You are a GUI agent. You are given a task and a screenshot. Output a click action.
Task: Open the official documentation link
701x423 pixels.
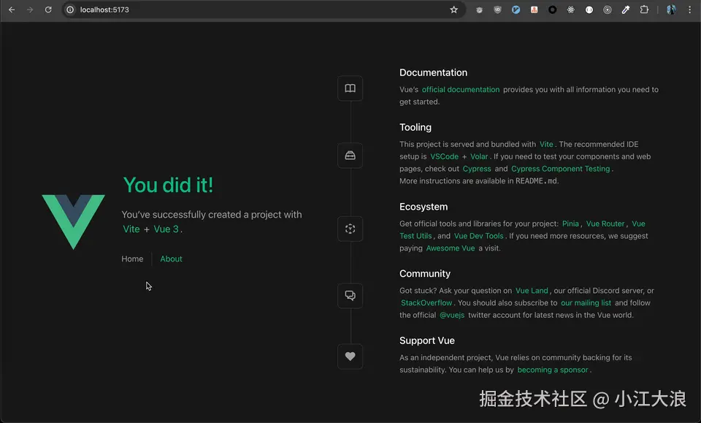coord(460,89)
